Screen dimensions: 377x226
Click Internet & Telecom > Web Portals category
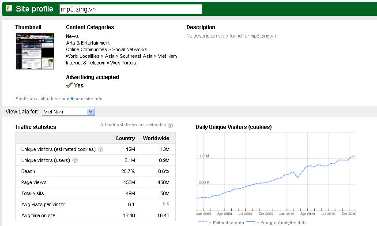[101, 63]
